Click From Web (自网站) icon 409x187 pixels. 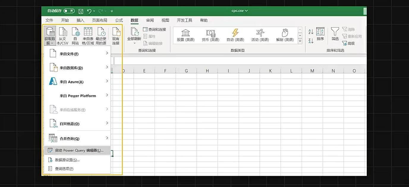coord(75,36)
